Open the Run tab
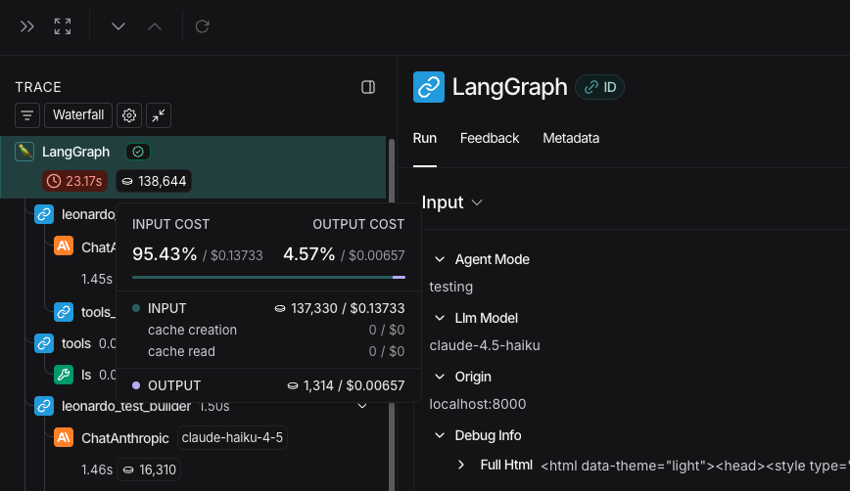The image size is (850, 491). (x=425, y=138)
